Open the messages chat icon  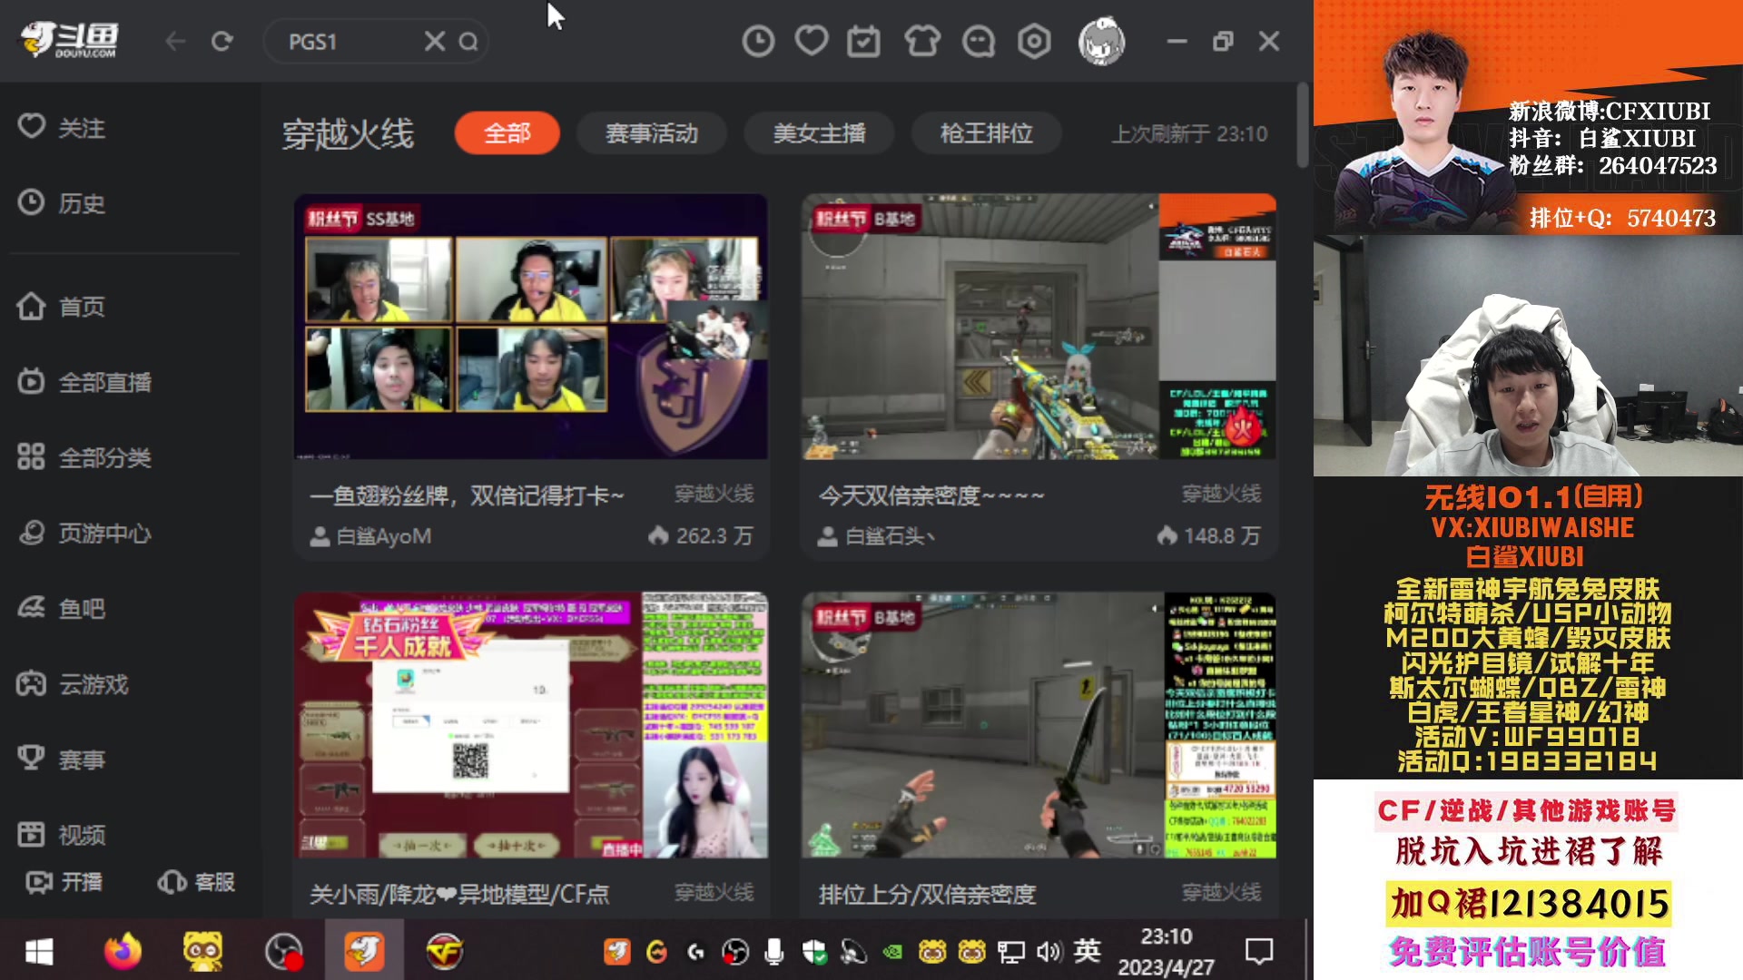(979, 42)
